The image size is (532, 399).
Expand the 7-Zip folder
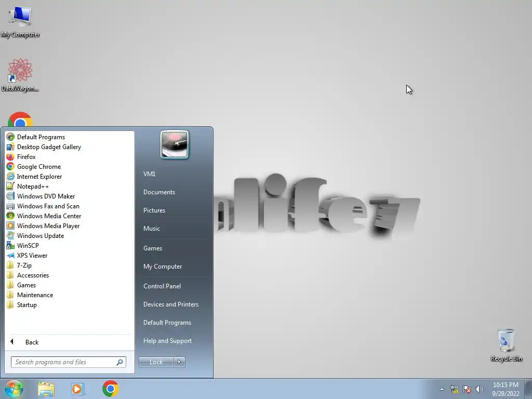[19, 265]
